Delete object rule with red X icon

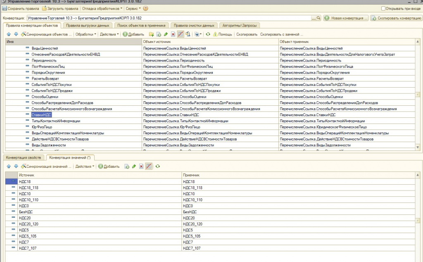pos(173,34)
